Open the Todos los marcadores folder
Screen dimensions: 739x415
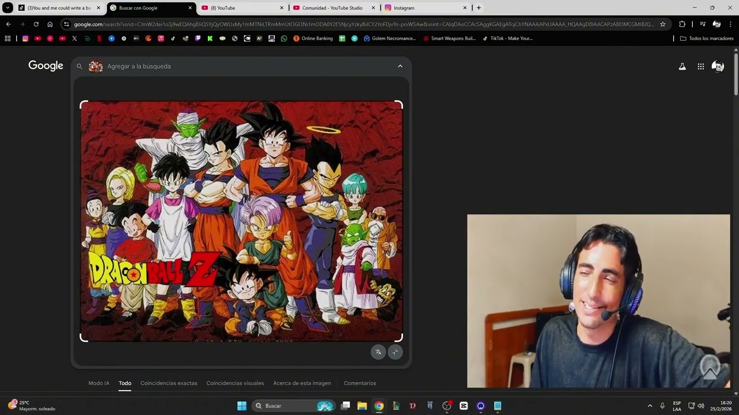point(707,39)
